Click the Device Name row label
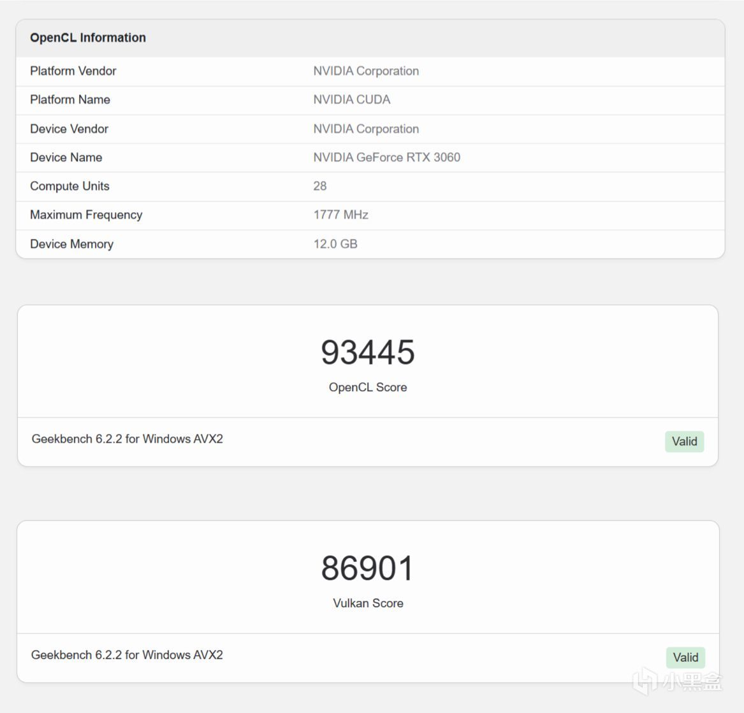 66,157
